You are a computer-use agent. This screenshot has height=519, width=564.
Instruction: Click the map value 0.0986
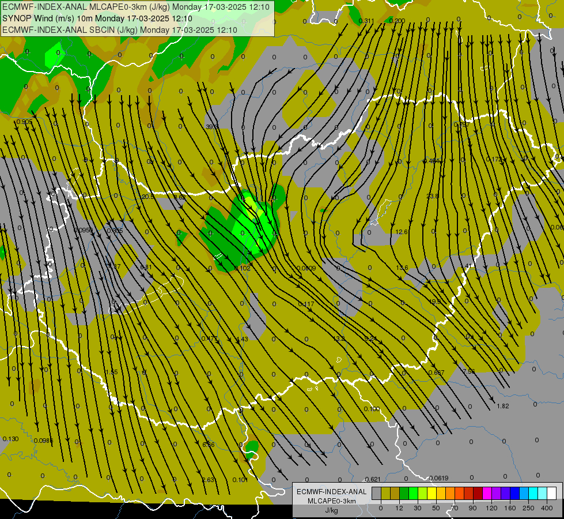44,441
